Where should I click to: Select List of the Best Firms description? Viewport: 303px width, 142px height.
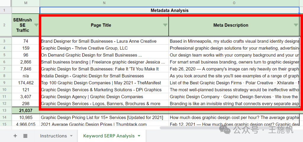234,83
